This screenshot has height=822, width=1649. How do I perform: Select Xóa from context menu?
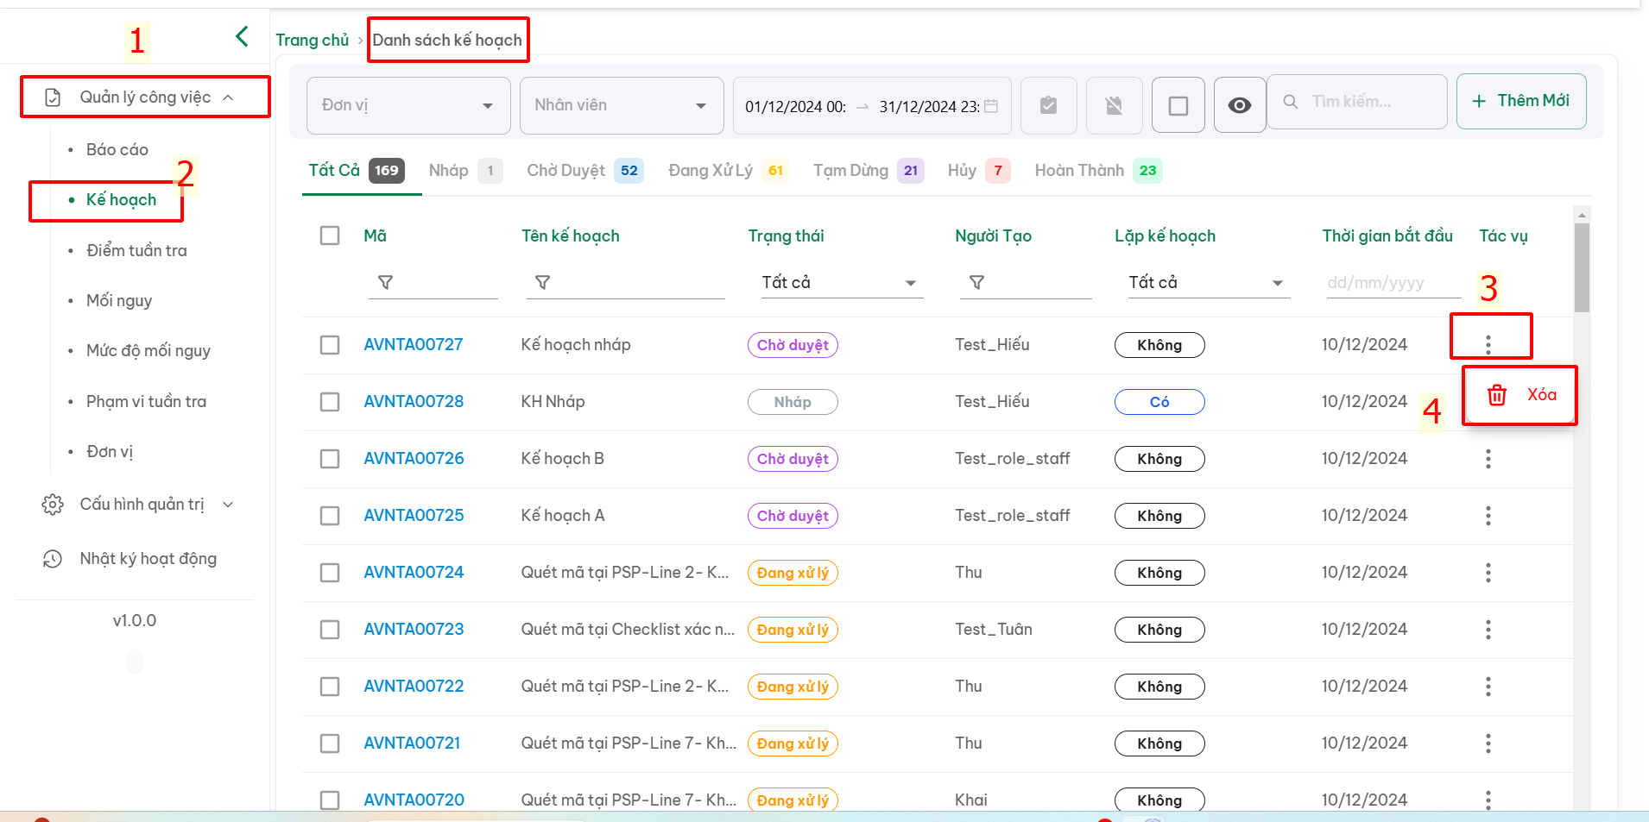point(1519,395)
